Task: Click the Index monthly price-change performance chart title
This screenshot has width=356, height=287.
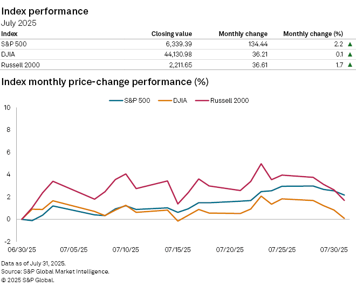Action: coord(105,82)
